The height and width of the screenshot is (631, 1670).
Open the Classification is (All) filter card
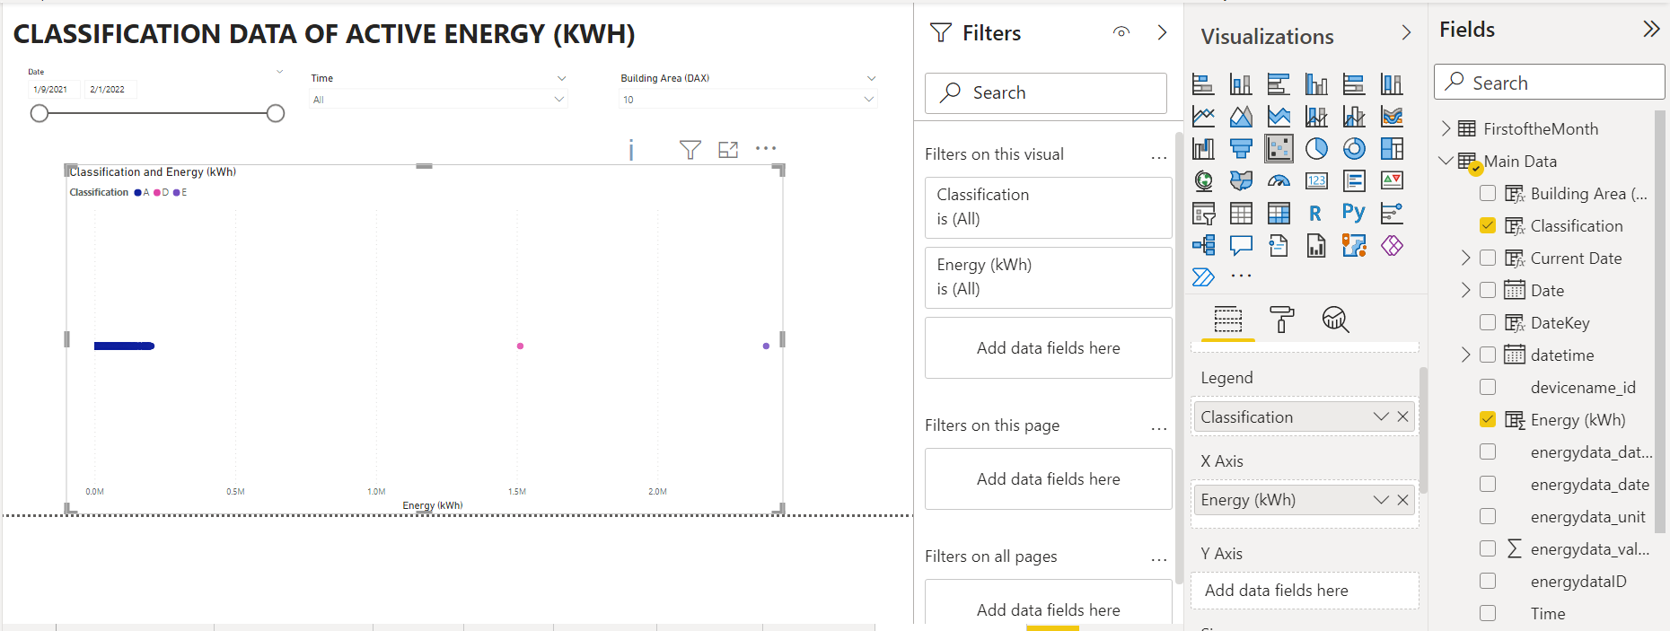coord(1049,207)
